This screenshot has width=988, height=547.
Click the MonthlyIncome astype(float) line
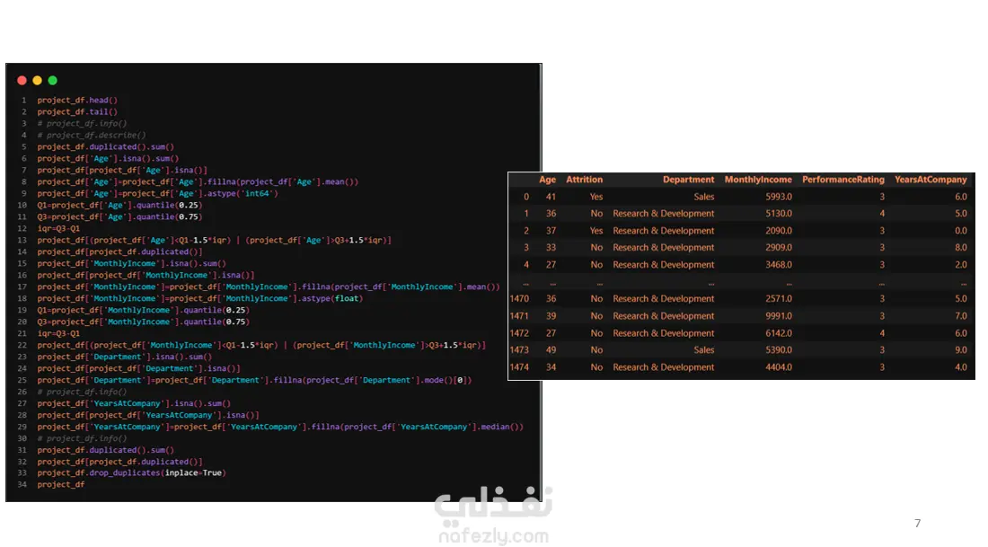click(199, 299)
